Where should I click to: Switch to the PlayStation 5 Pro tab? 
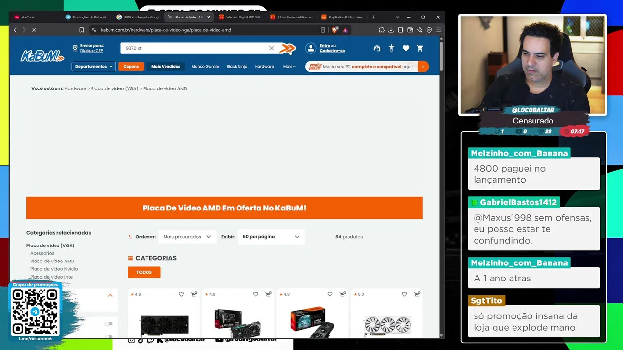click(342, 17)
